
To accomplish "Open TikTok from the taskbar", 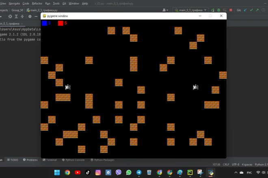I will (x=88, y=173).
